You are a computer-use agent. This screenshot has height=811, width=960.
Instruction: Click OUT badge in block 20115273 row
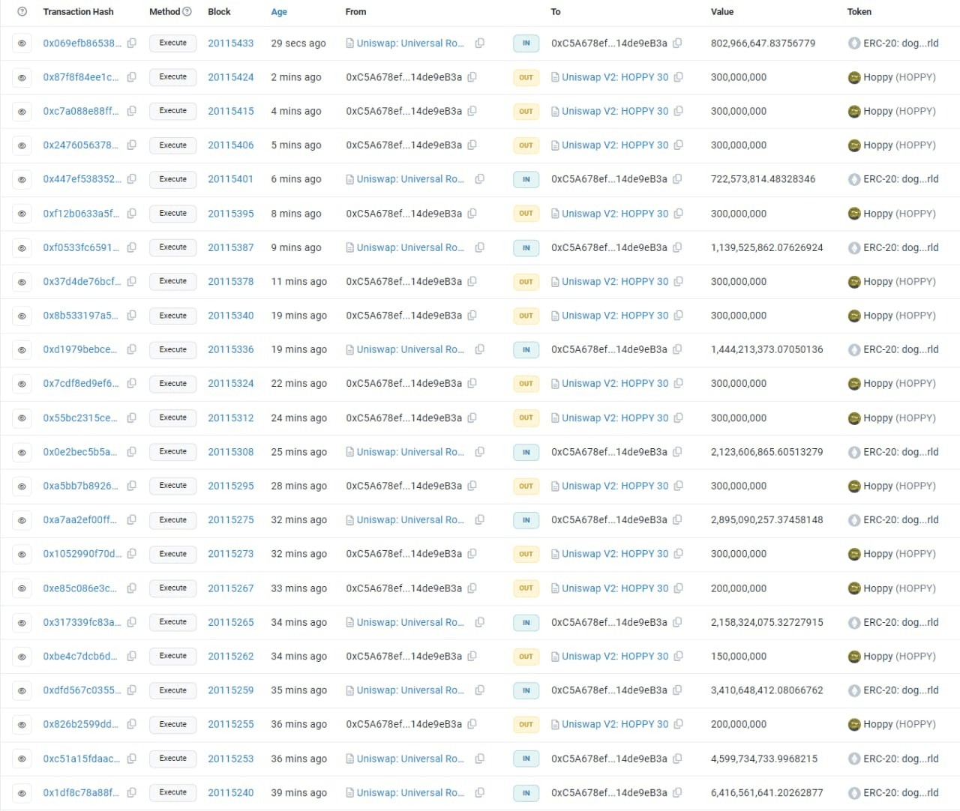click(526, 554)
